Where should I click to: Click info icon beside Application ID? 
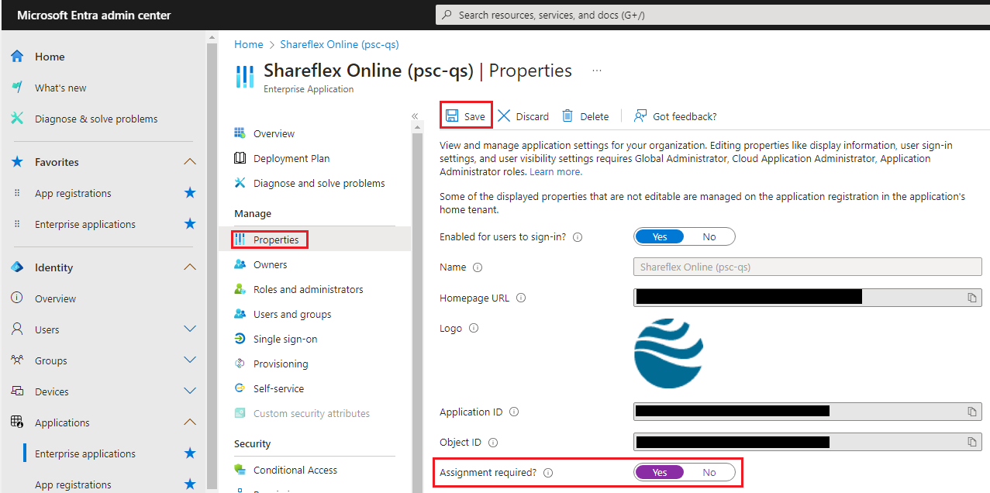pos(514,412)
